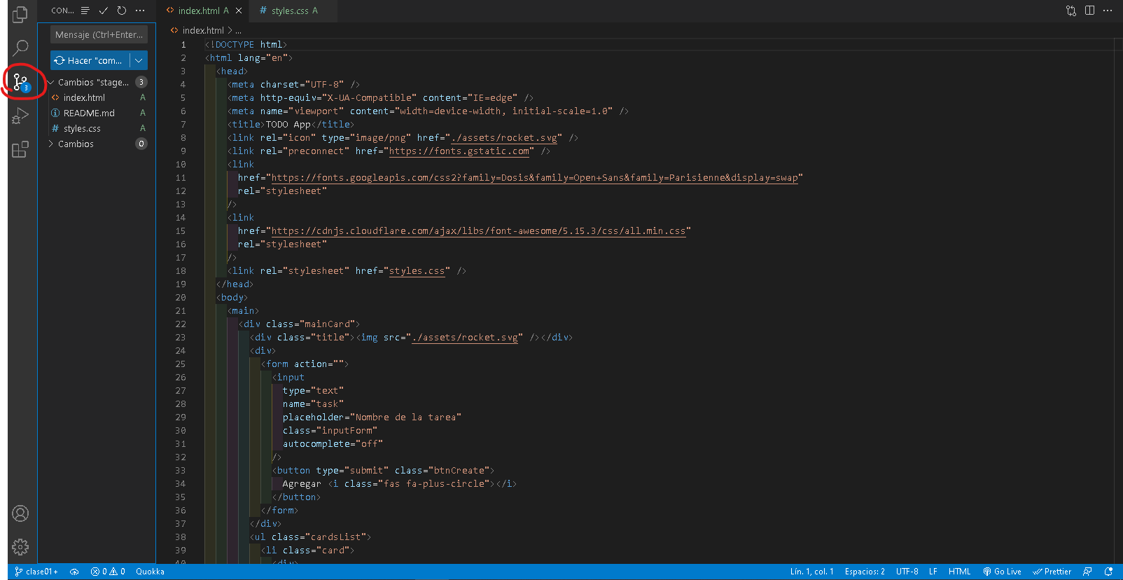Open the Explorer view in activity bar
The height and width of the screenshot is (580, 1123).
point(20,15)
